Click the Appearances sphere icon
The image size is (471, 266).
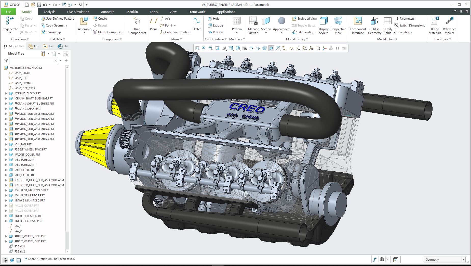pyautogui.click(x=281, y=21)
